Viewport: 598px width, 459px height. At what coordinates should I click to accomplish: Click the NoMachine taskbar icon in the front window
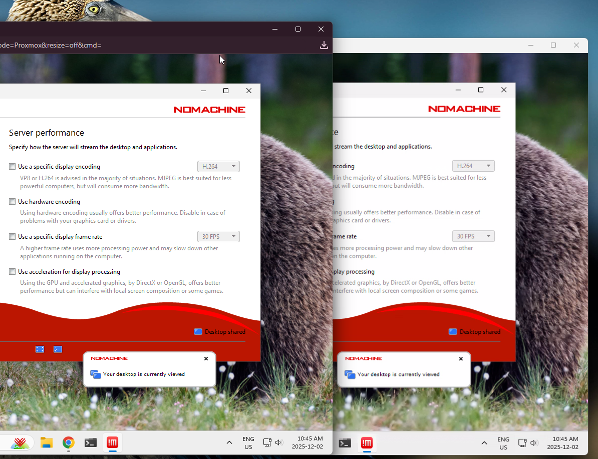112,442
